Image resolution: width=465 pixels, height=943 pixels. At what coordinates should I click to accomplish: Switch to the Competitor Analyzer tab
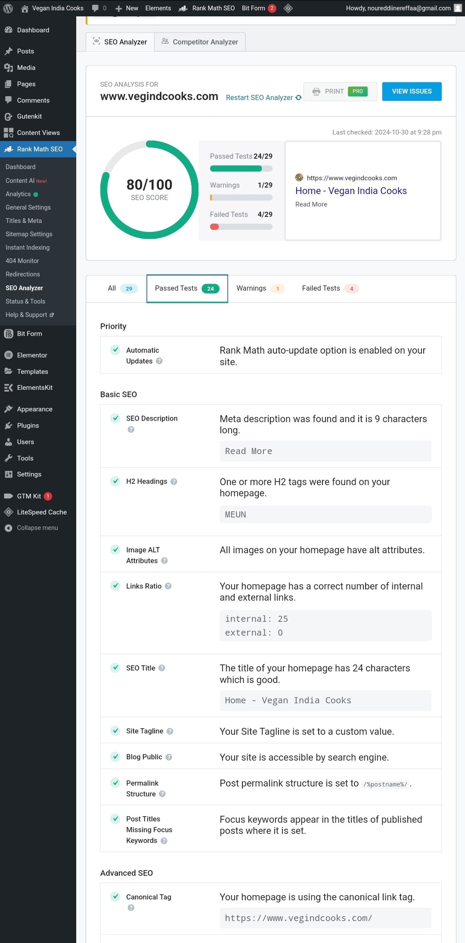(x=200, y=42)
